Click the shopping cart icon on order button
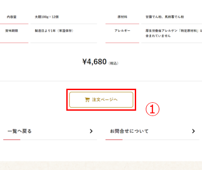This screenshot has height=170, width=202. point(87,100)
